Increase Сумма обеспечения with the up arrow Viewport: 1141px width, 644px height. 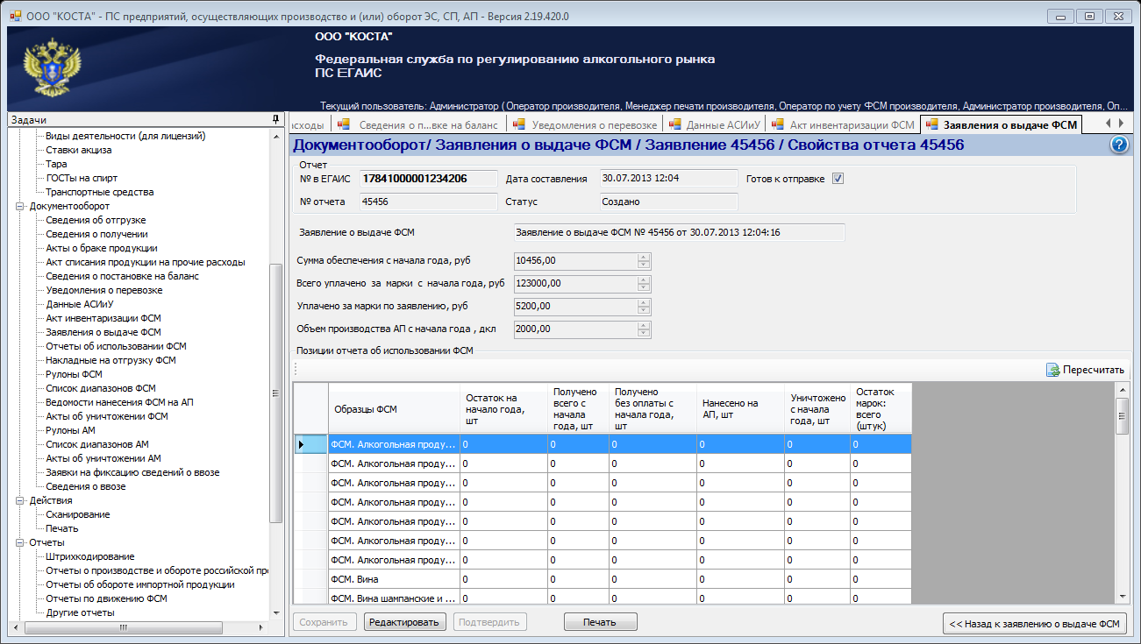pos(643,257)
